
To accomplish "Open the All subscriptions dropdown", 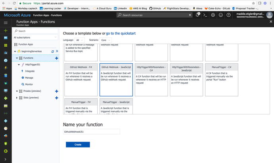I will (36, 38).
